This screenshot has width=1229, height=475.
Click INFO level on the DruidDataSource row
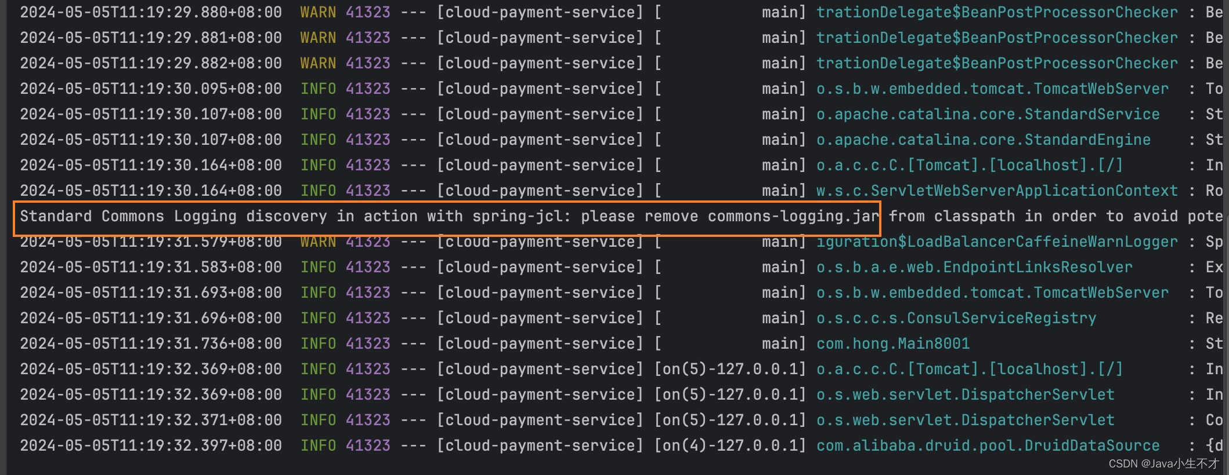(x=318, y=445)
